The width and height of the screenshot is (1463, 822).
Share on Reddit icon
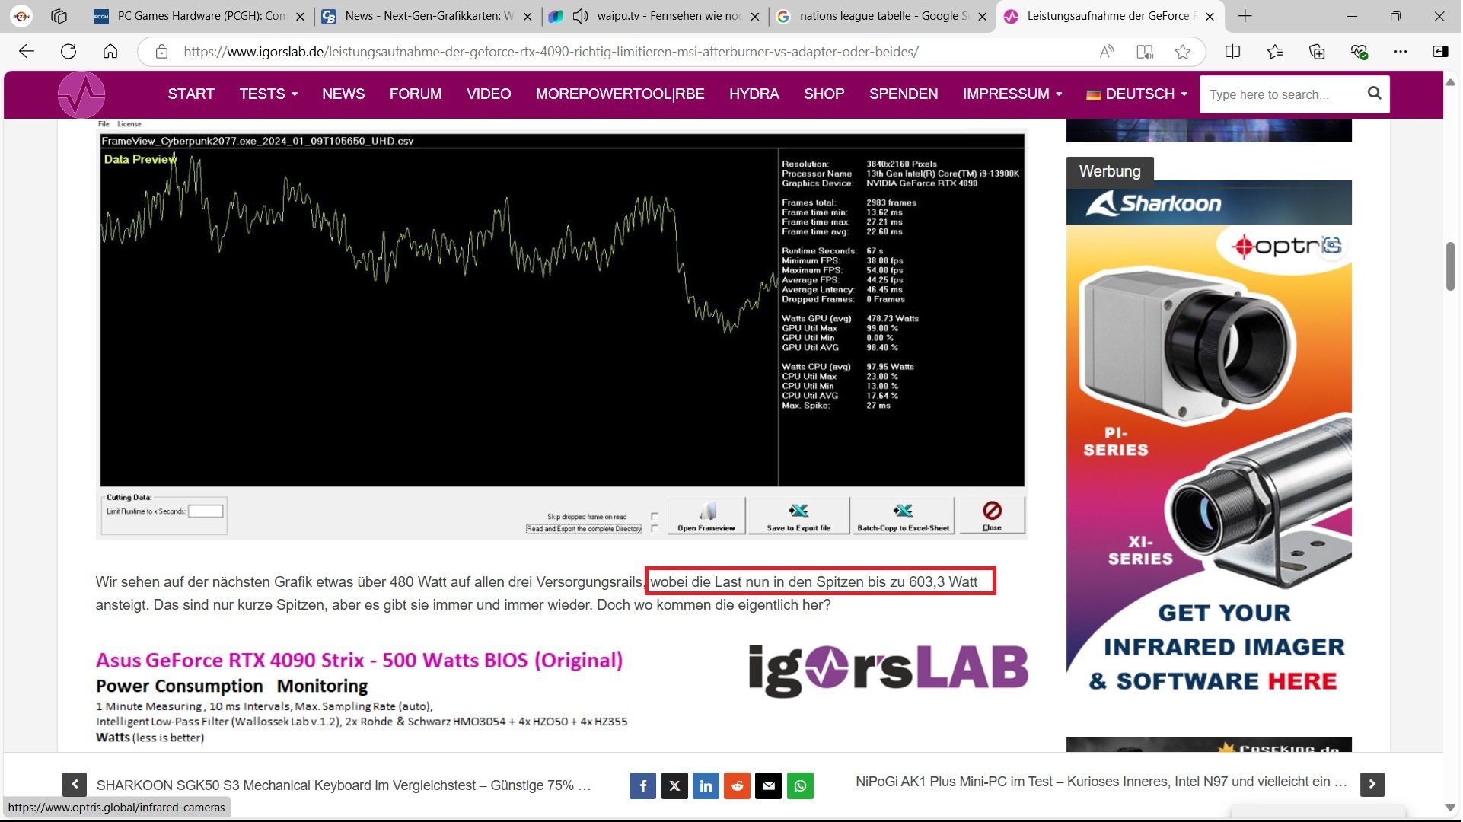pyautogui.click(x=738, y=786)
